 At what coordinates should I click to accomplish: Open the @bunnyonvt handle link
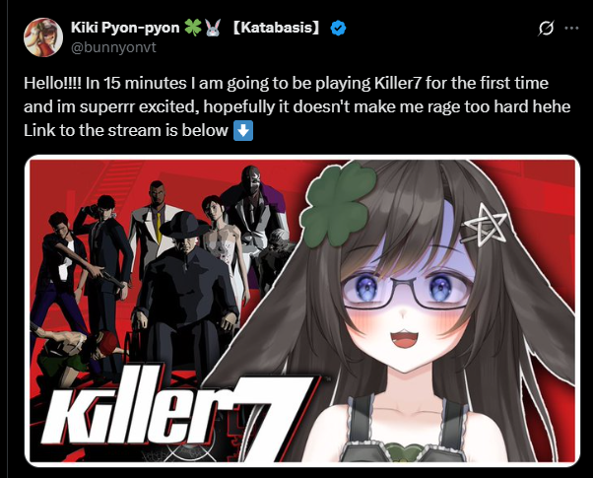113,47
